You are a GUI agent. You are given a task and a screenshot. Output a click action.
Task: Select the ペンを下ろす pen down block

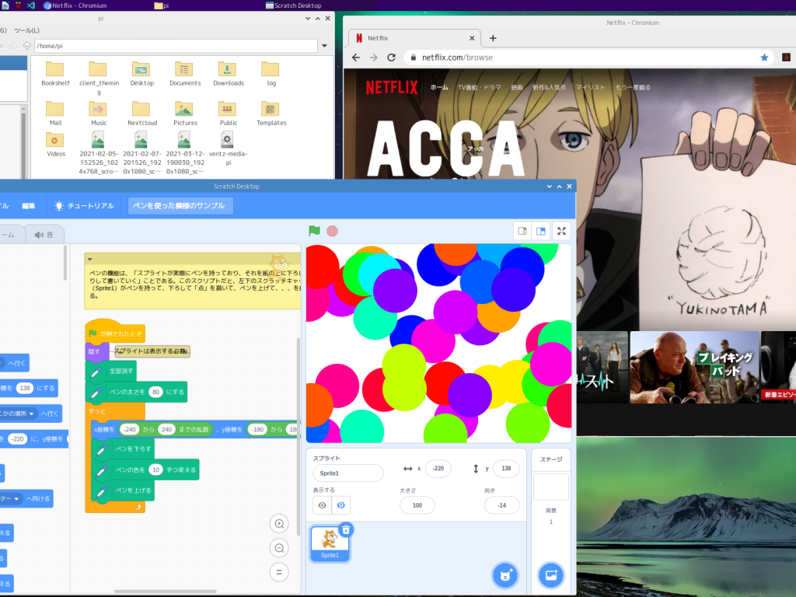(x=123, y=449)
